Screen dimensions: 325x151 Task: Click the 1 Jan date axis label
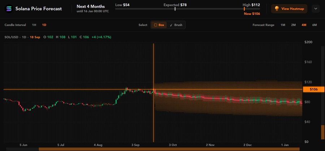click(285, 145)
